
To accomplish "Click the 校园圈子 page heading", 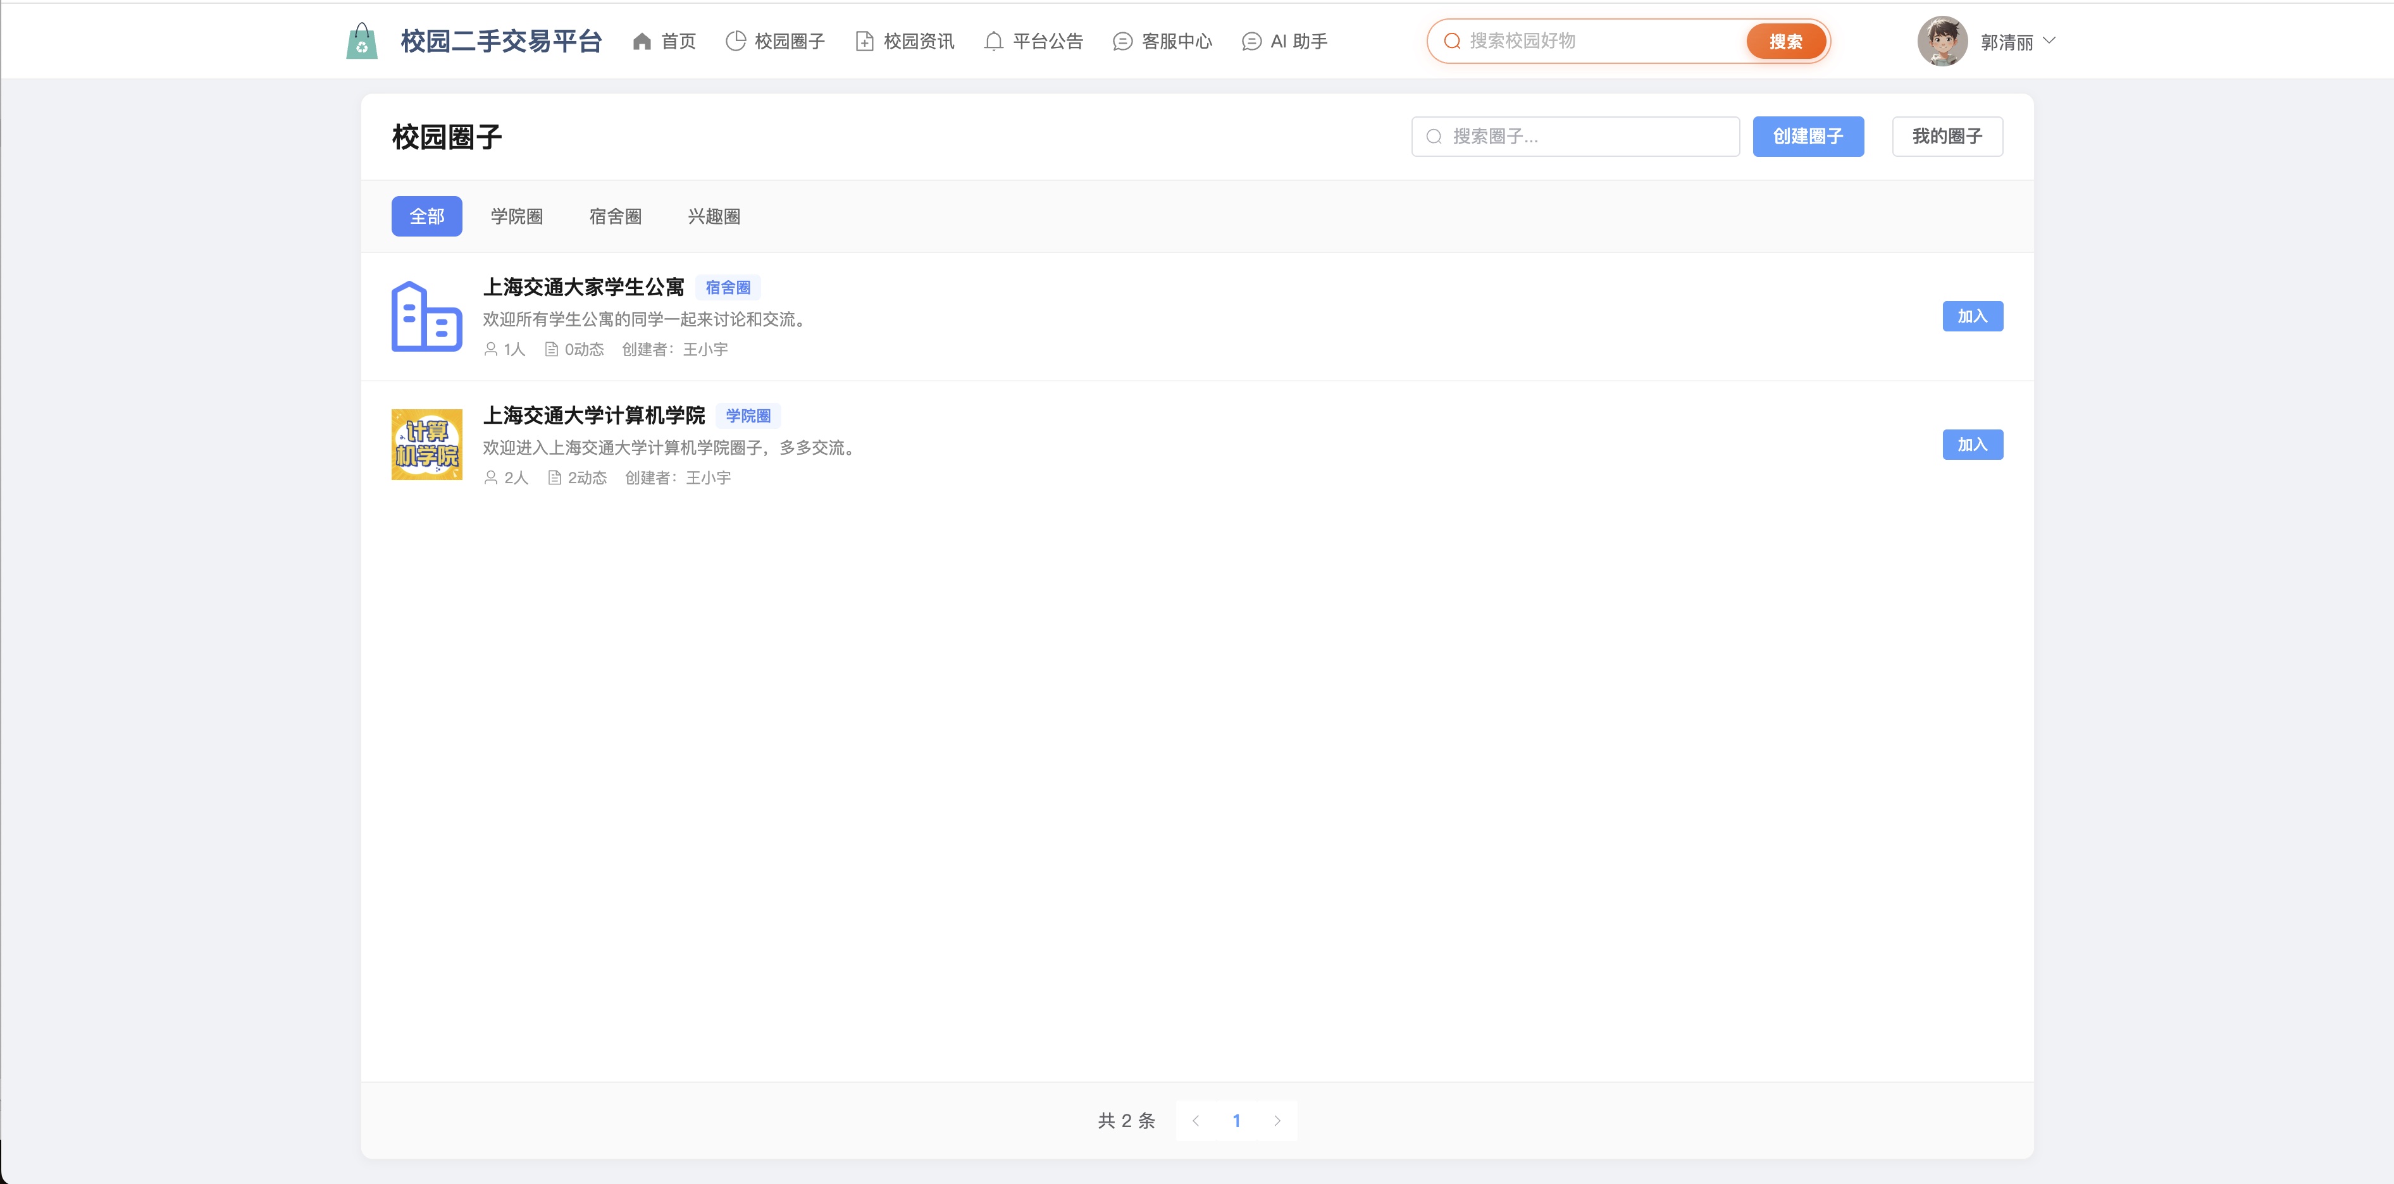I will (x=447, y=137).
